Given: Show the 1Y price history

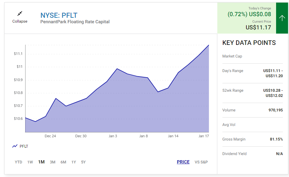Looking at the screenshot, I should (74, 162).
